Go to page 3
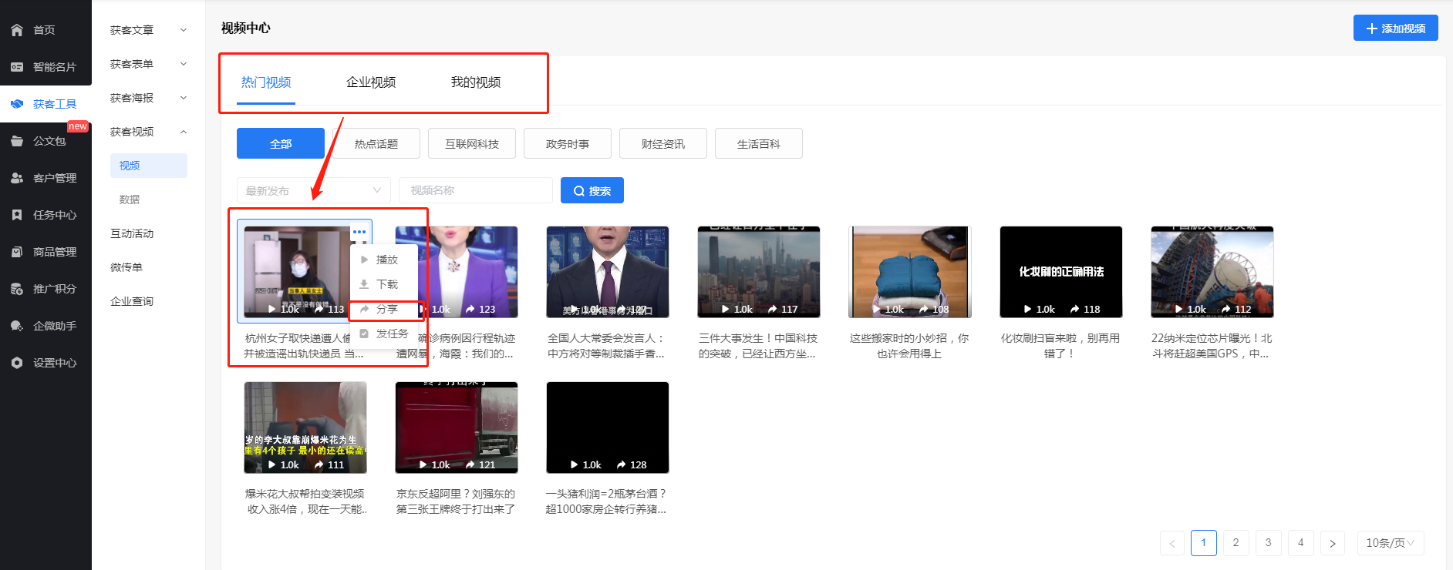 (1269, 543)
